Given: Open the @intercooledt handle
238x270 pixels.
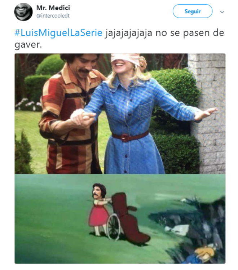Looking at the screenshot, I should click(53, 16).
